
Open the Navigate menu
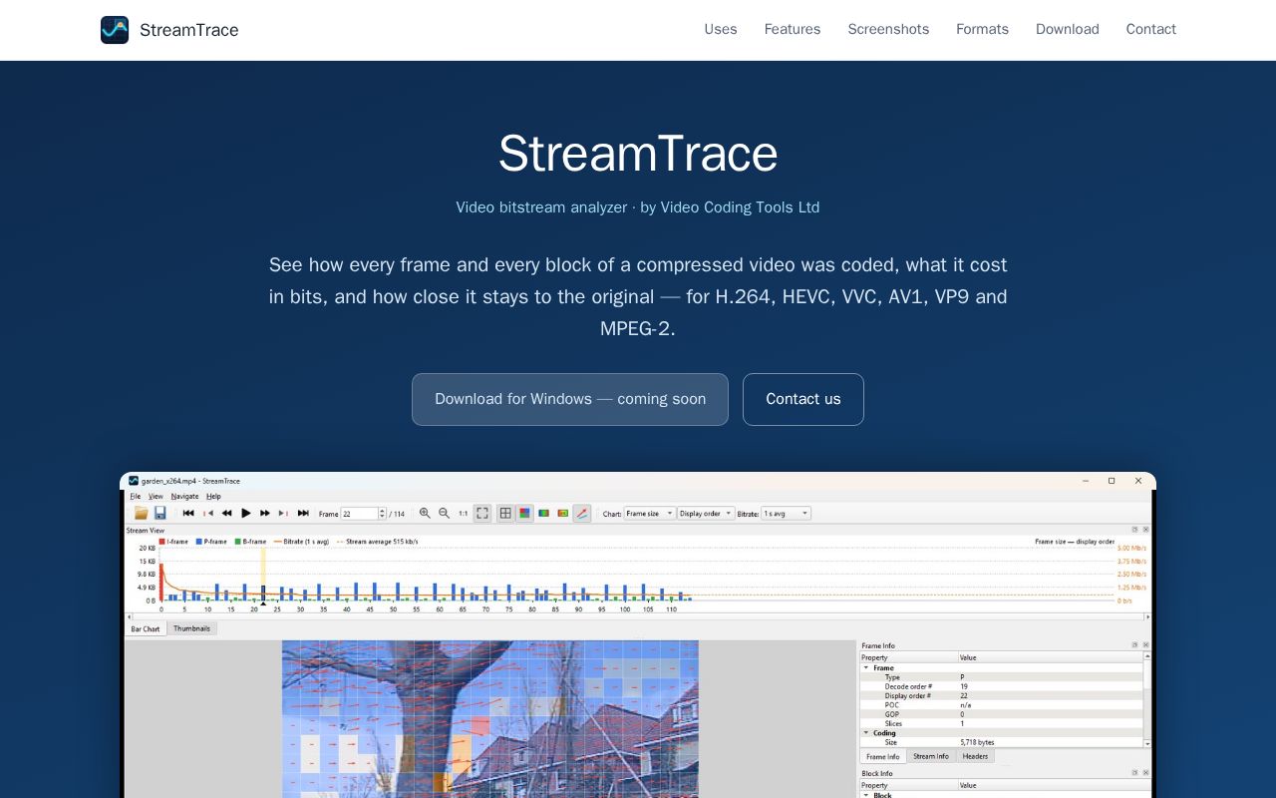tap(184, 496)
